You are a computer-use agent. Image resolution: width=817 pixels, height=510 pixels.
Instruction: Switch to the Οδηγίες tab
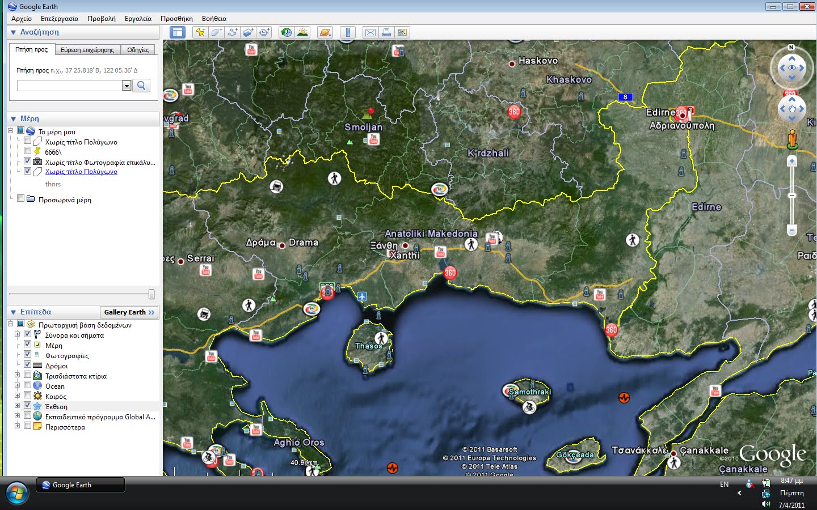(x=138, y=50)
